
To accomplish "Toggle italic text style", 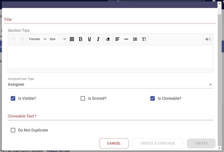I will pos(98,39).
